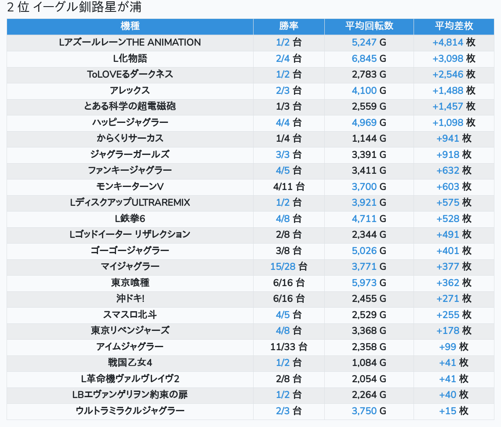Click the スマスロ北斗 machine name
This screenshot has width=501, height=427.
pyautogui.click(x=130, y=315)
